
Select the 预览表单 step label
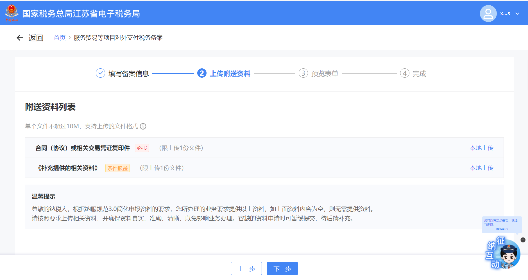pyautogui.click(x=325, y=73)
